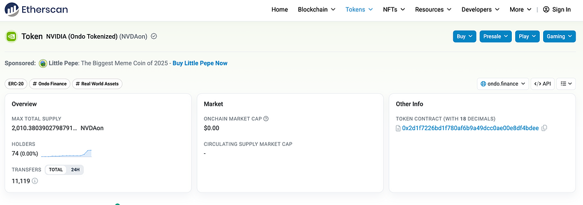Expand the Gaming dropdown
This screenshot has width=583, height=205.
559,36
